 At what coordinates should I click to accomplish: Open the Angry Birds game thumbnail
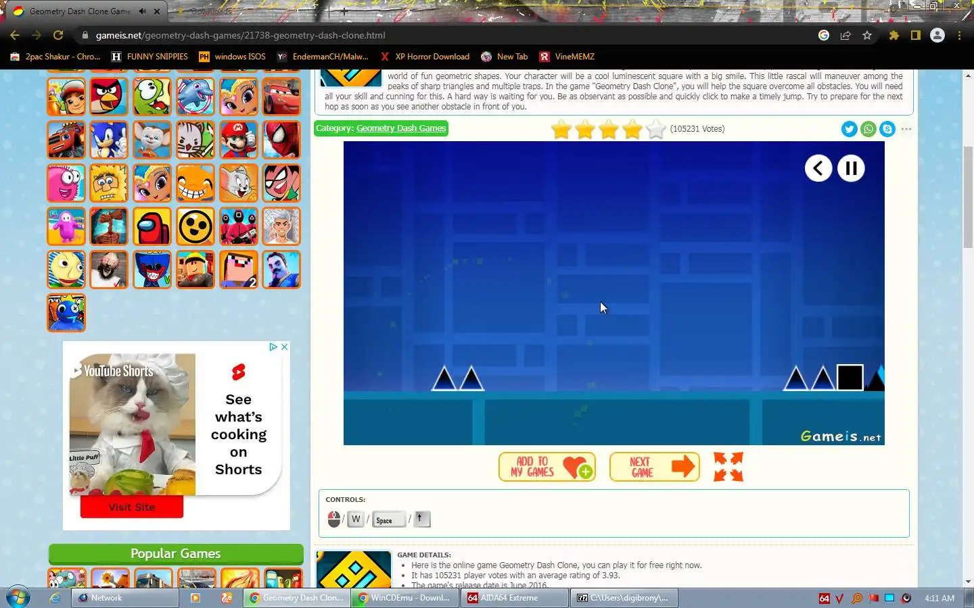click(x=109, y=97)
